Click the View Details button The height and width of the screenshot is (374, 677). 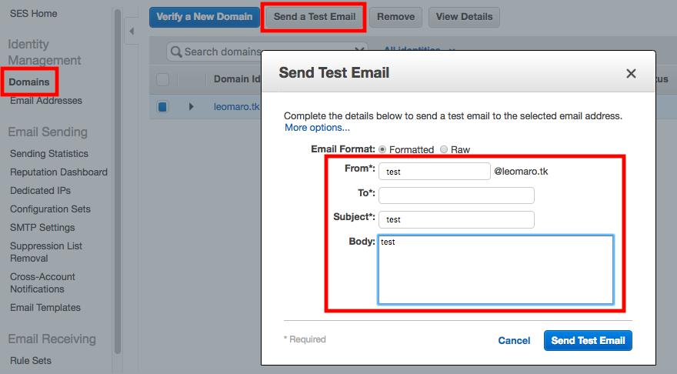(x=464, y=17)
